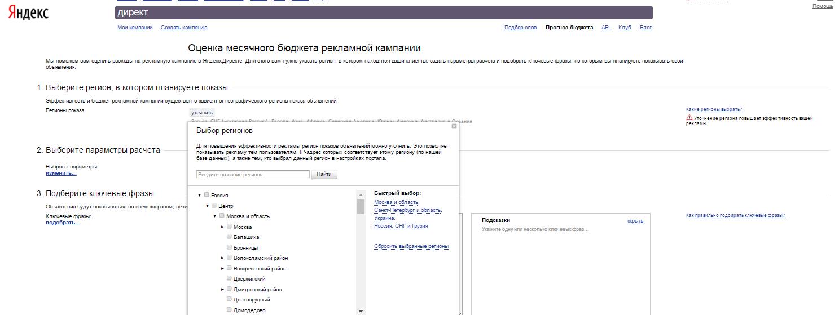
Task: Click the подобрать... key phrases link
Action: [63, 223]
